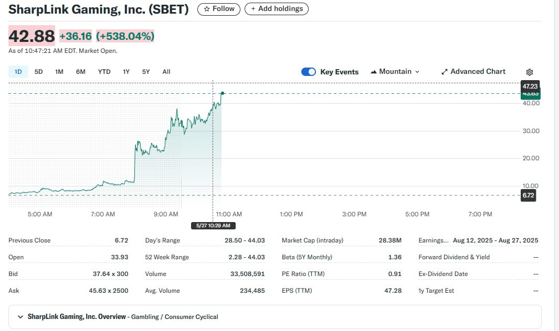Click the plus icon in Add holdings
The width and height of the screenshot is (559, 331).
[x=253, y=9]
